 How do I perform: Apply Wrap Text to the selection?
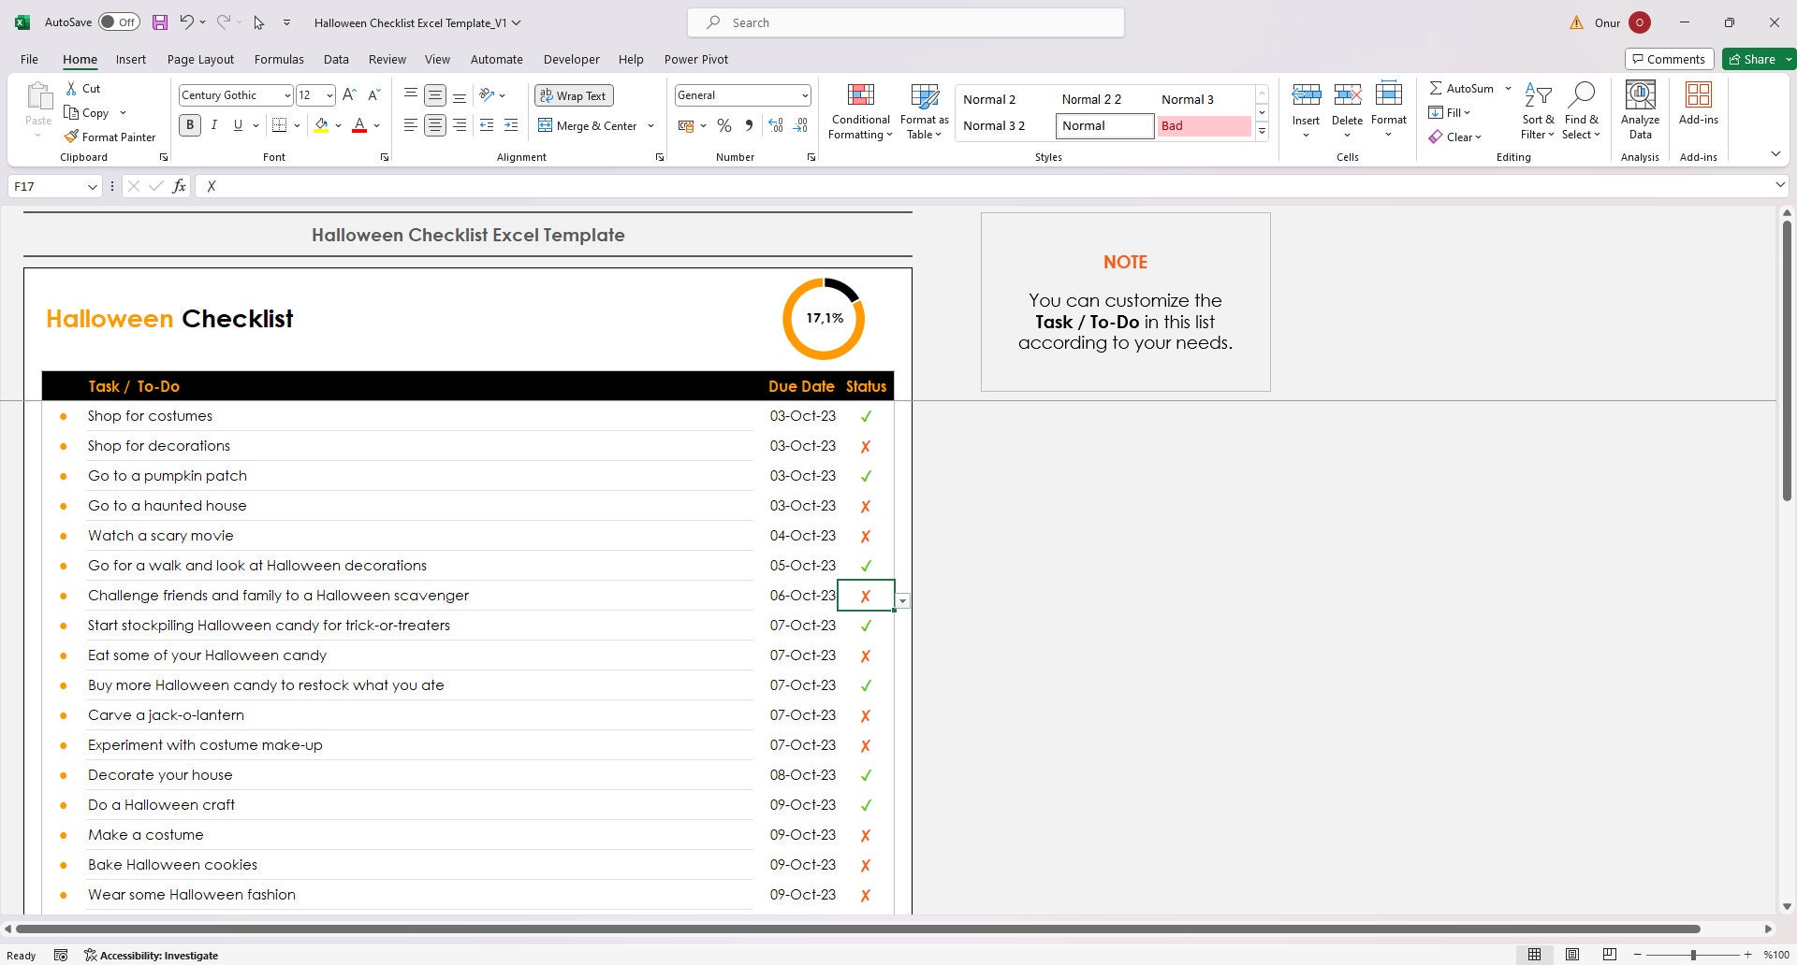pyautogui.click(x=573, y=94)
